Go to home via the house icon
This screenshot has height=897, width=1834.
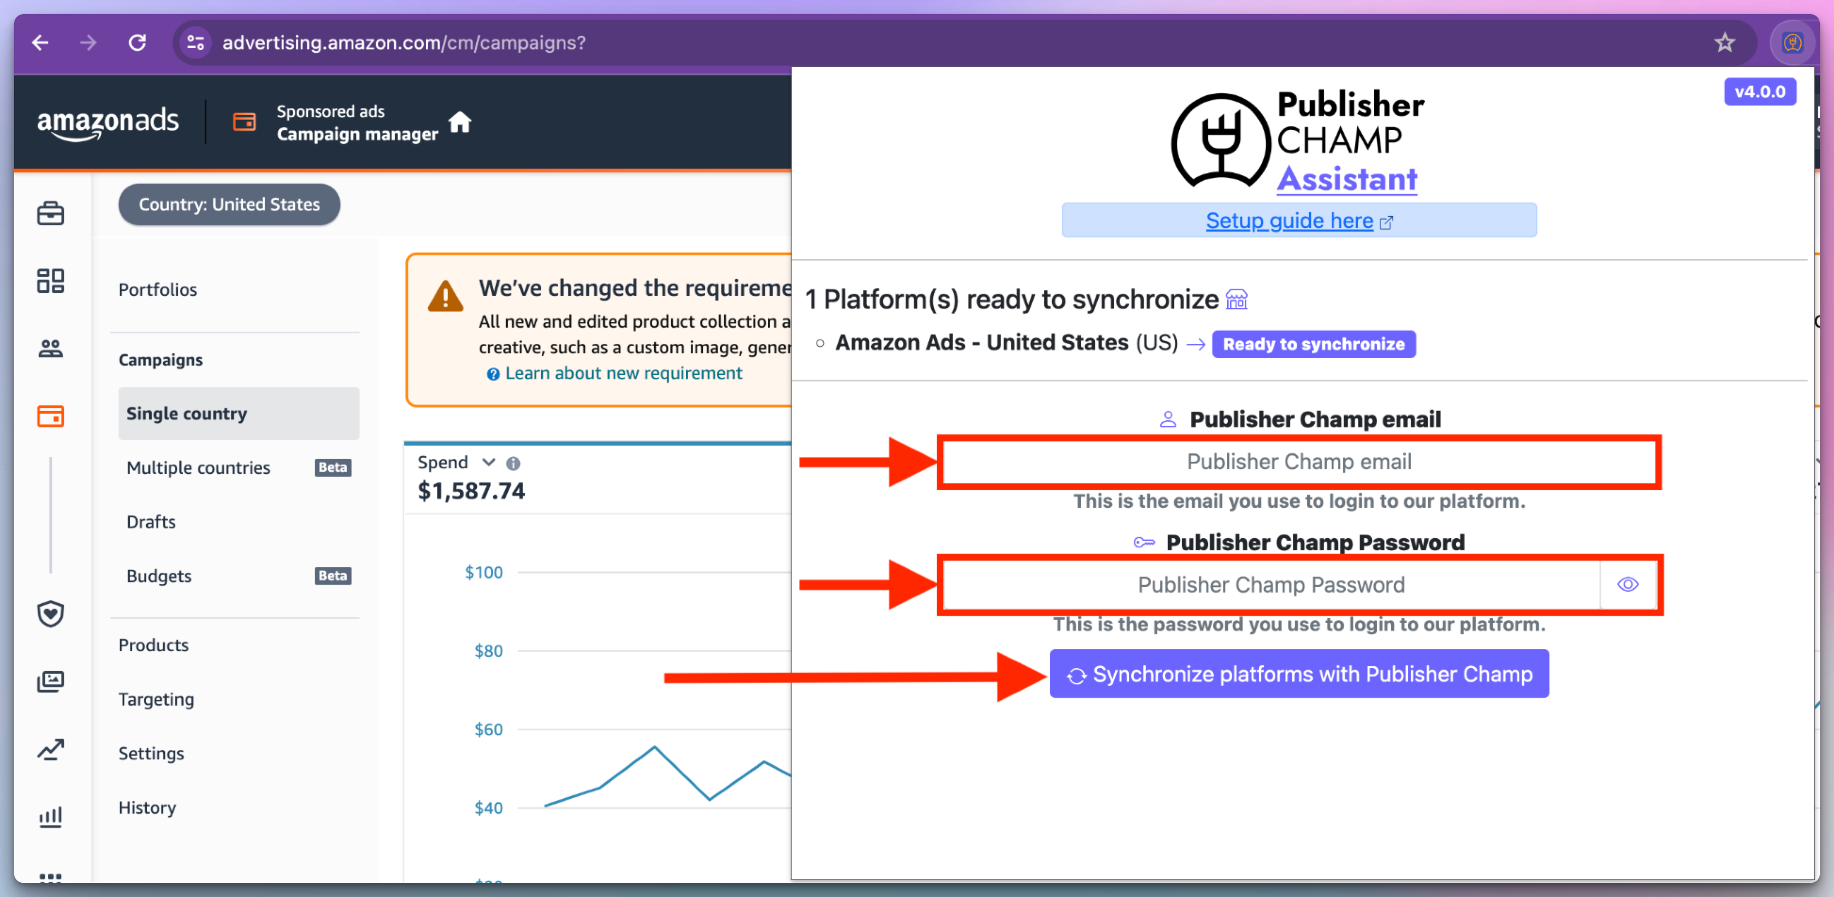tap(460, 122)
